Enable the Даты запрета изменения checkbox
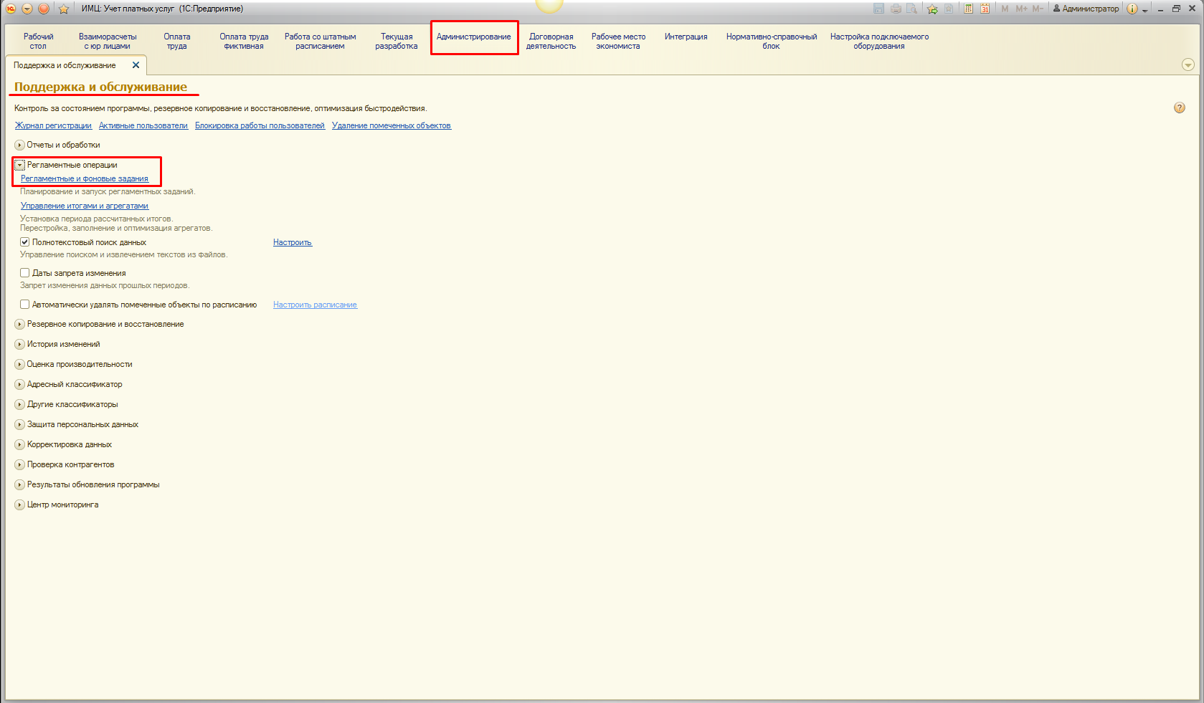The width and height of the screenshot is (1204, 703). 25,273
